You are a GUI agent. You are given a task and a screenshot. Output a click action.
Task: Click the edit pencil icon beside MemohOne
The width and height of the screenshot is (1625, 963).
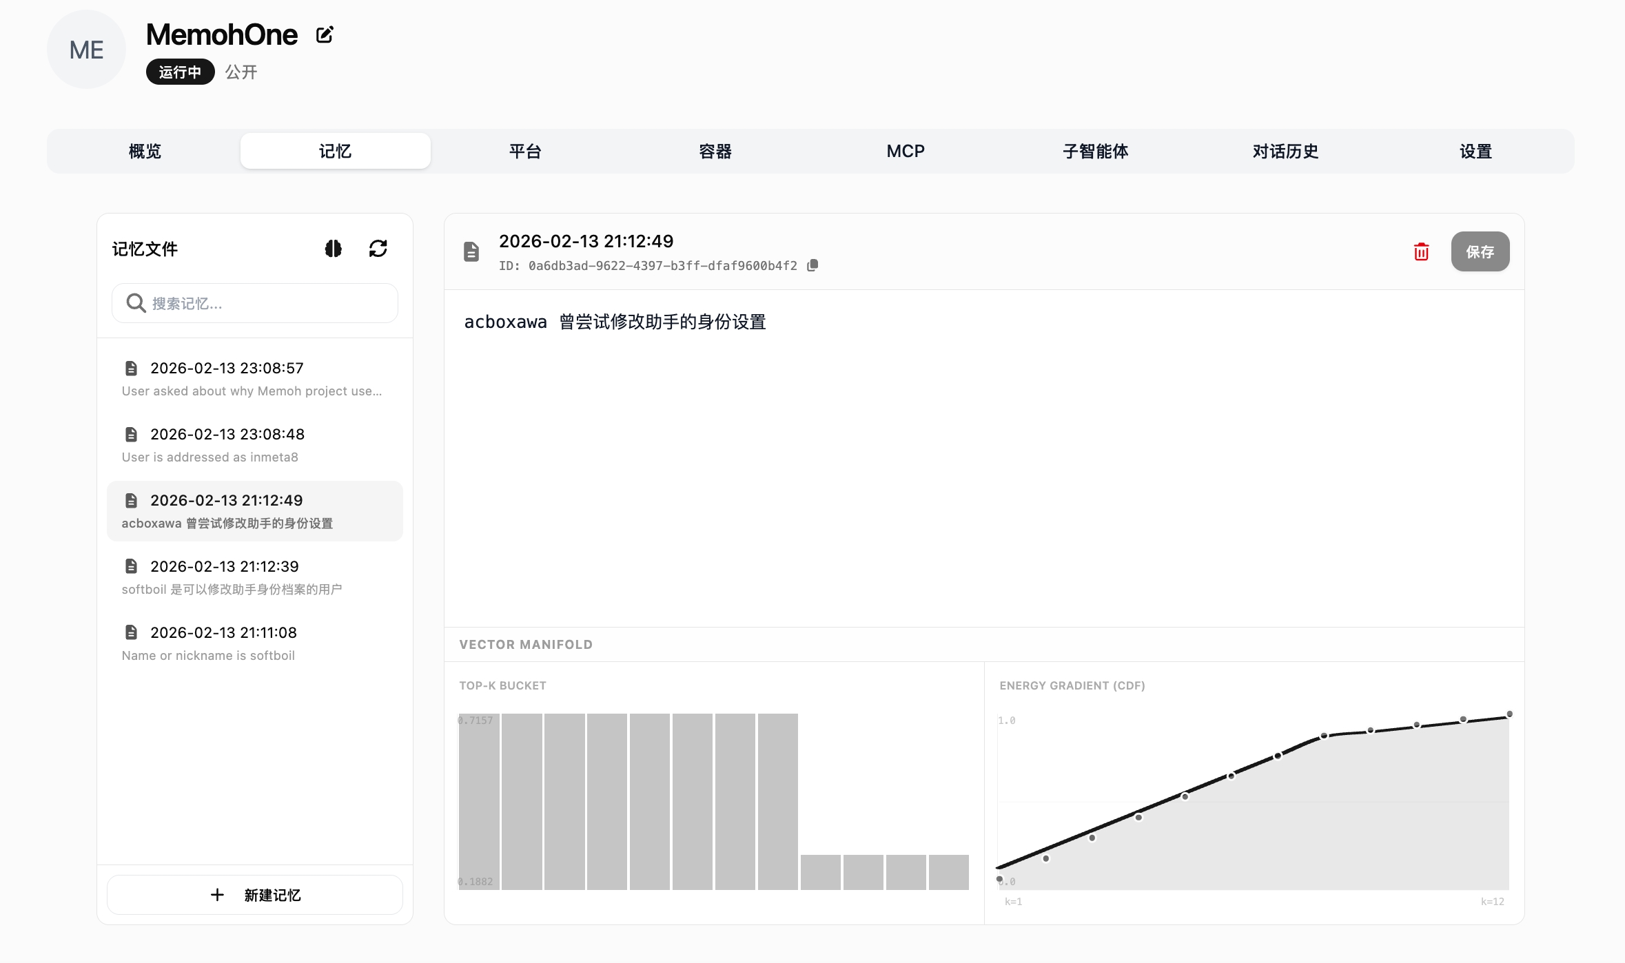click(325, 34)
